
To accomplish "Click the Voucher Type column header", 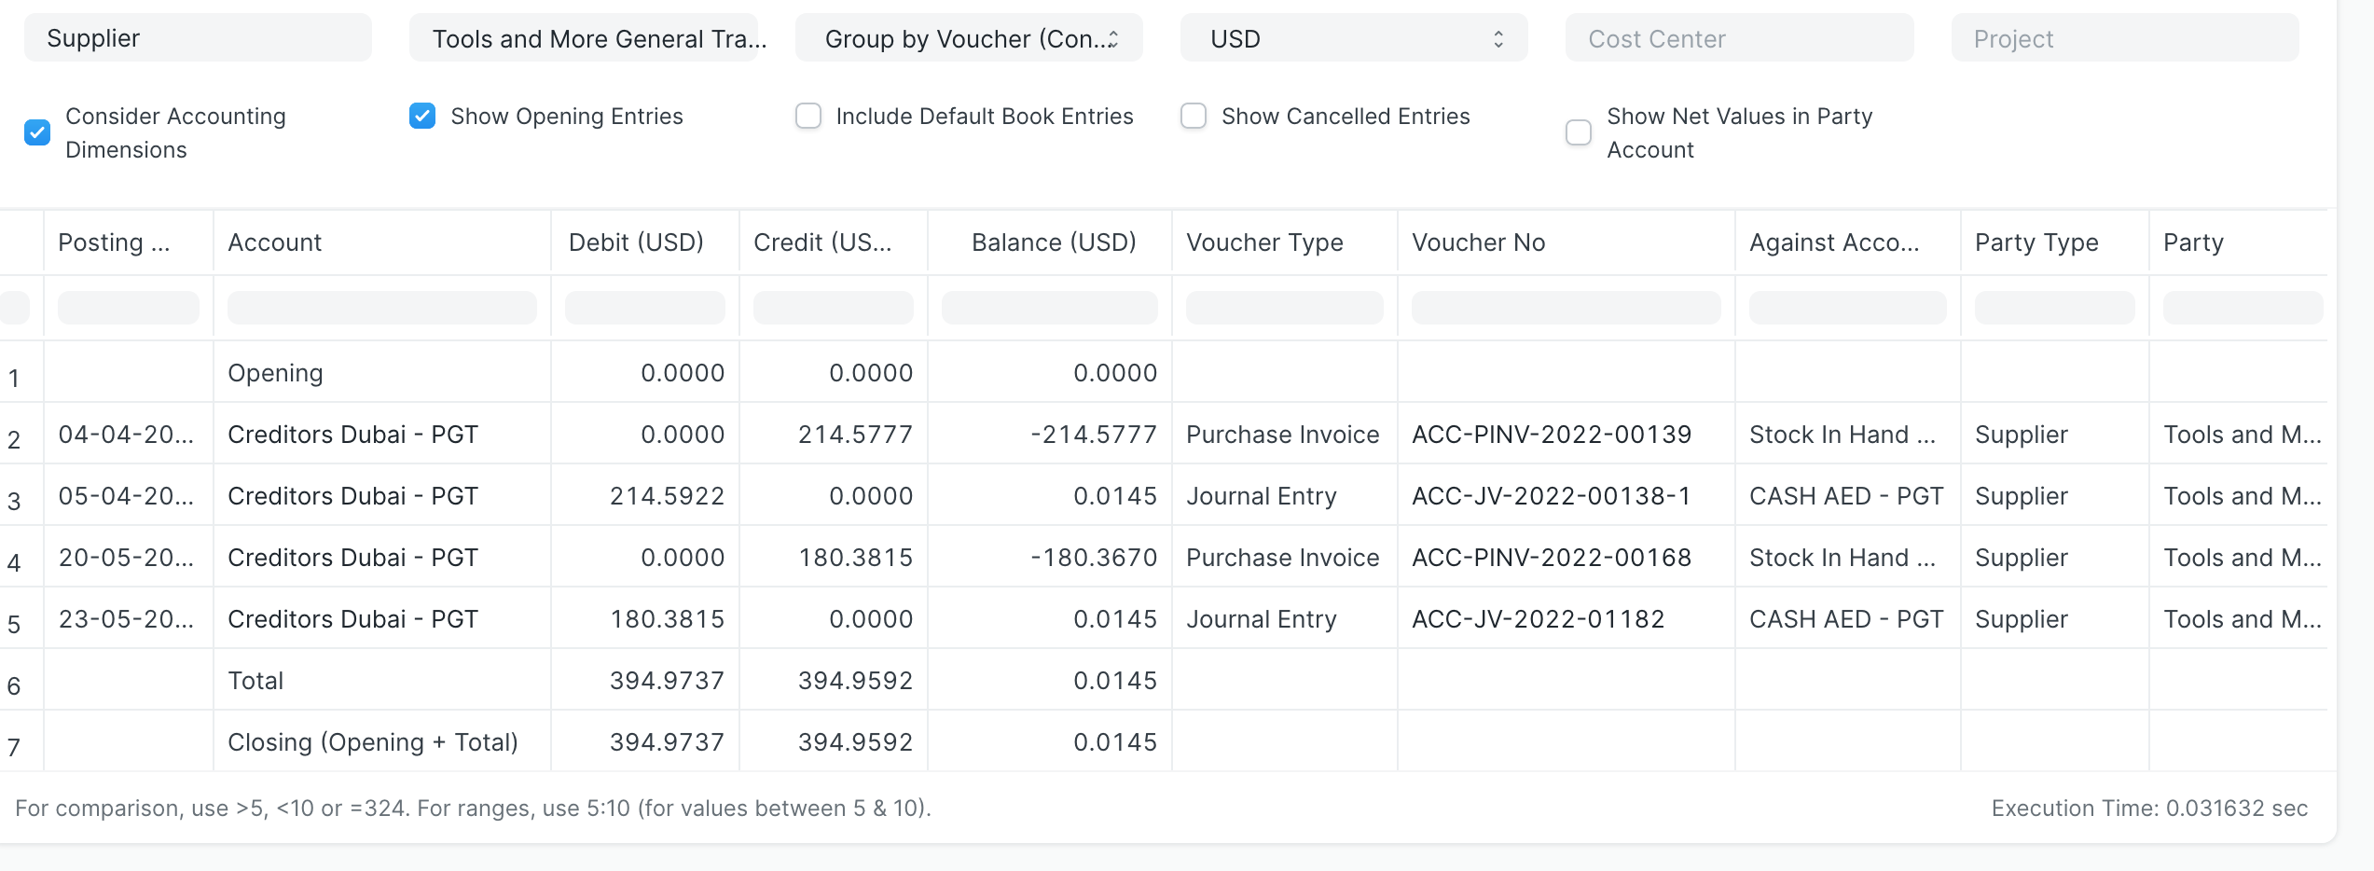I will click(1285, 242).
